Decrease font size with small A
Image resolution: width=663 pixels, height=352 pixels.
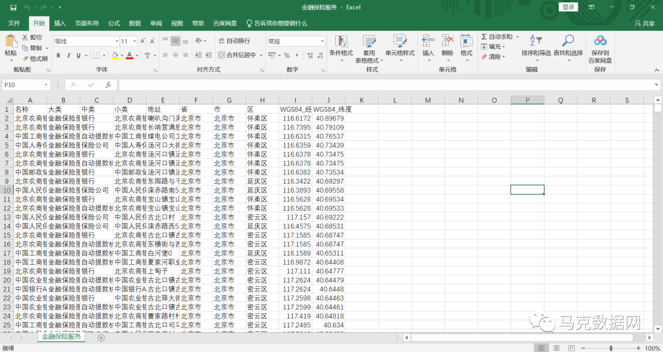[152, 41]
